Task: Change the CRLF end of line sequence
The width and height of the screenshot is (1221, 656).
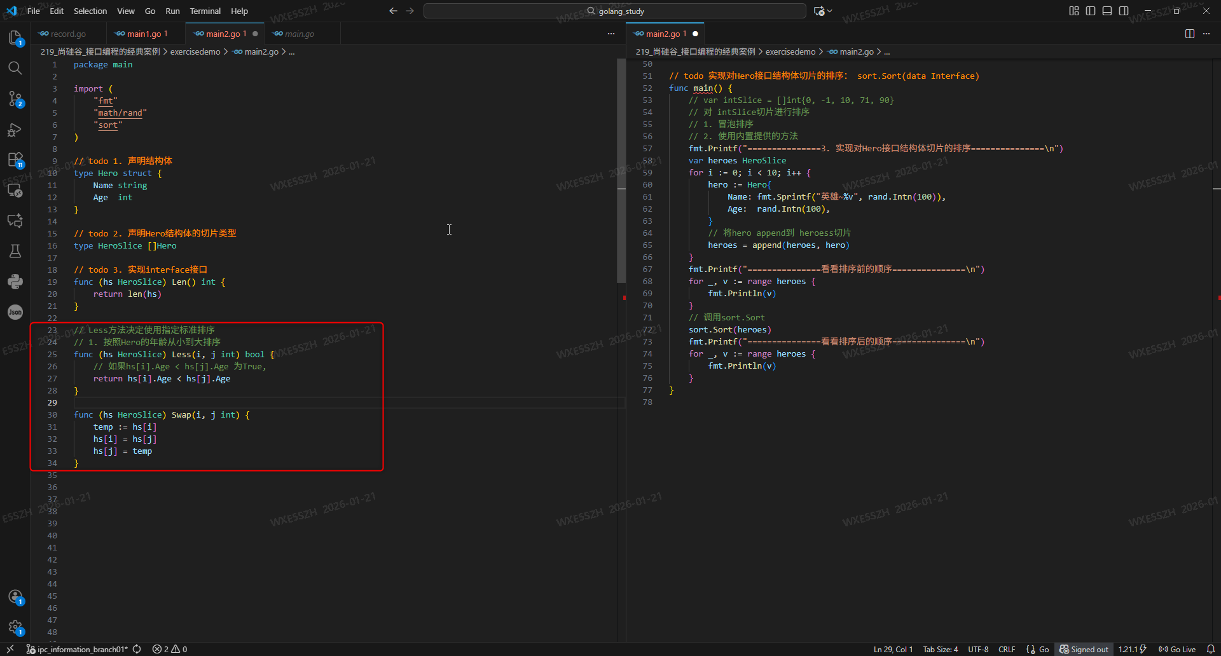Action: pos(1007,649)
